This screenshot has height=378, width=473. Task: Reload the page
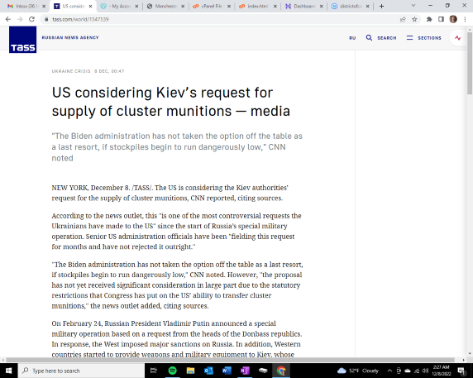31,19
